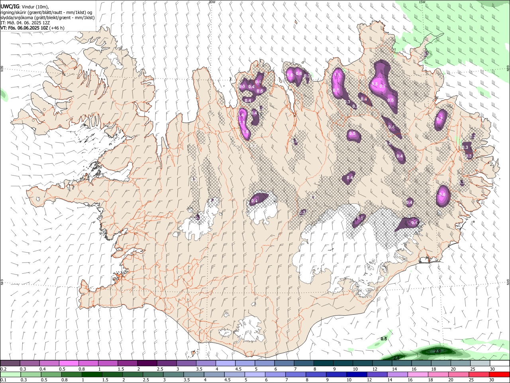The width and height of the screenshot is (510, 383).
Task: Select the violet 12 swatch, lower legend
Action: point(376,375)
